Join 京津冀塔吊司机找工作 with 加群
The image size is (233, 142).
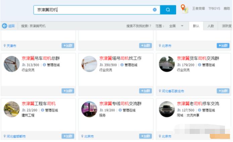[145, 91]
